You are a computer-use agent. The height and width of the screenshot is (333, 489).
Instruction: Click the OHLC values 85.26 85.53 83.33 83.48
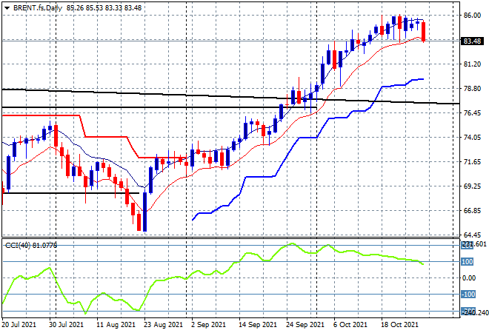104,8
